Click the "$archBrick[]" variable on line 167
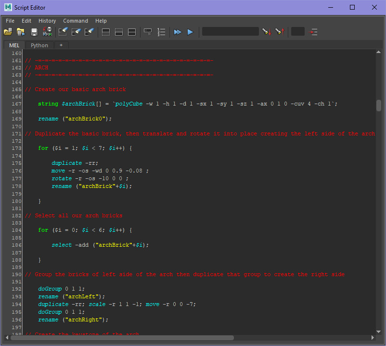 (x=81, y=104)
